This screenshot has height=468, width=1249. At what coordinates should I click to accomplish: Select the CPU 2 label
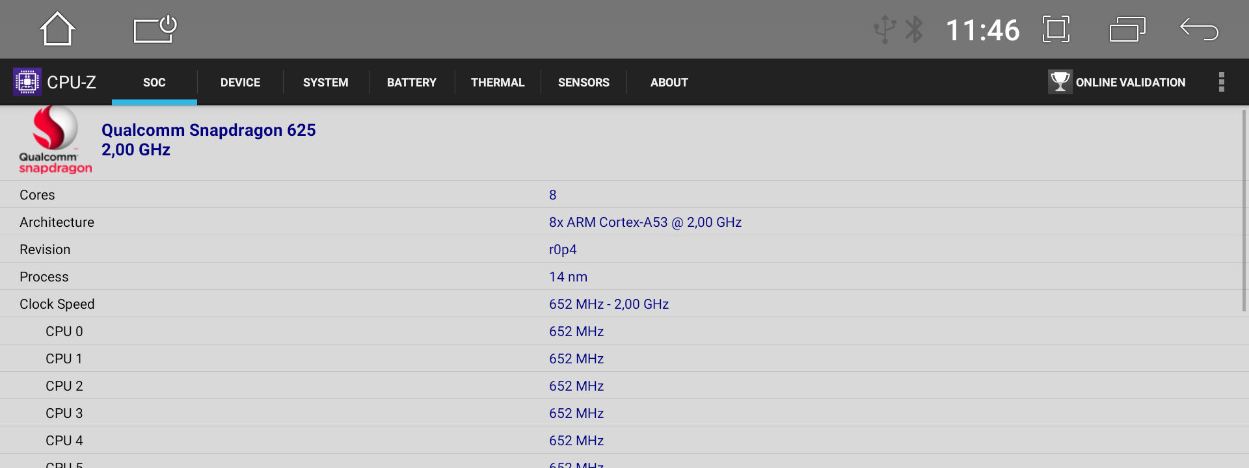pyautogui.click(x=64, y=386)
